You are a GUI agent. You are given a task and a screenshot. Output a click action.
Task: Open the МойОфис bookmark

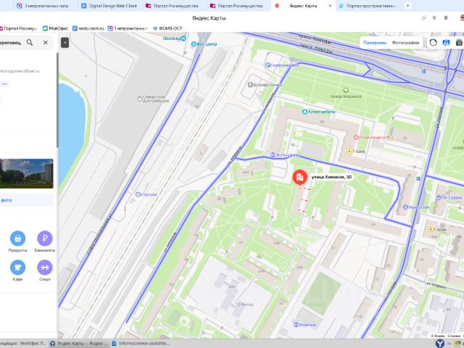click(x=55, y=28)
